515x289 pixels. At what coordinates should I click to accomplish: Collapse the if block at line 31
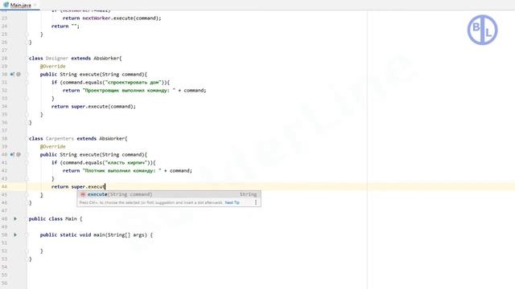tap(27, 82)
